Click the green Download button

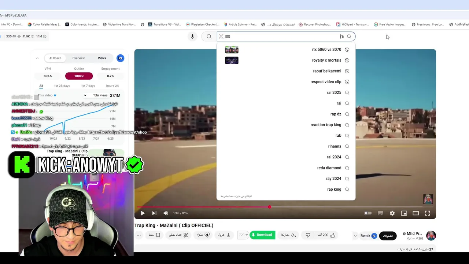(262, 235)
